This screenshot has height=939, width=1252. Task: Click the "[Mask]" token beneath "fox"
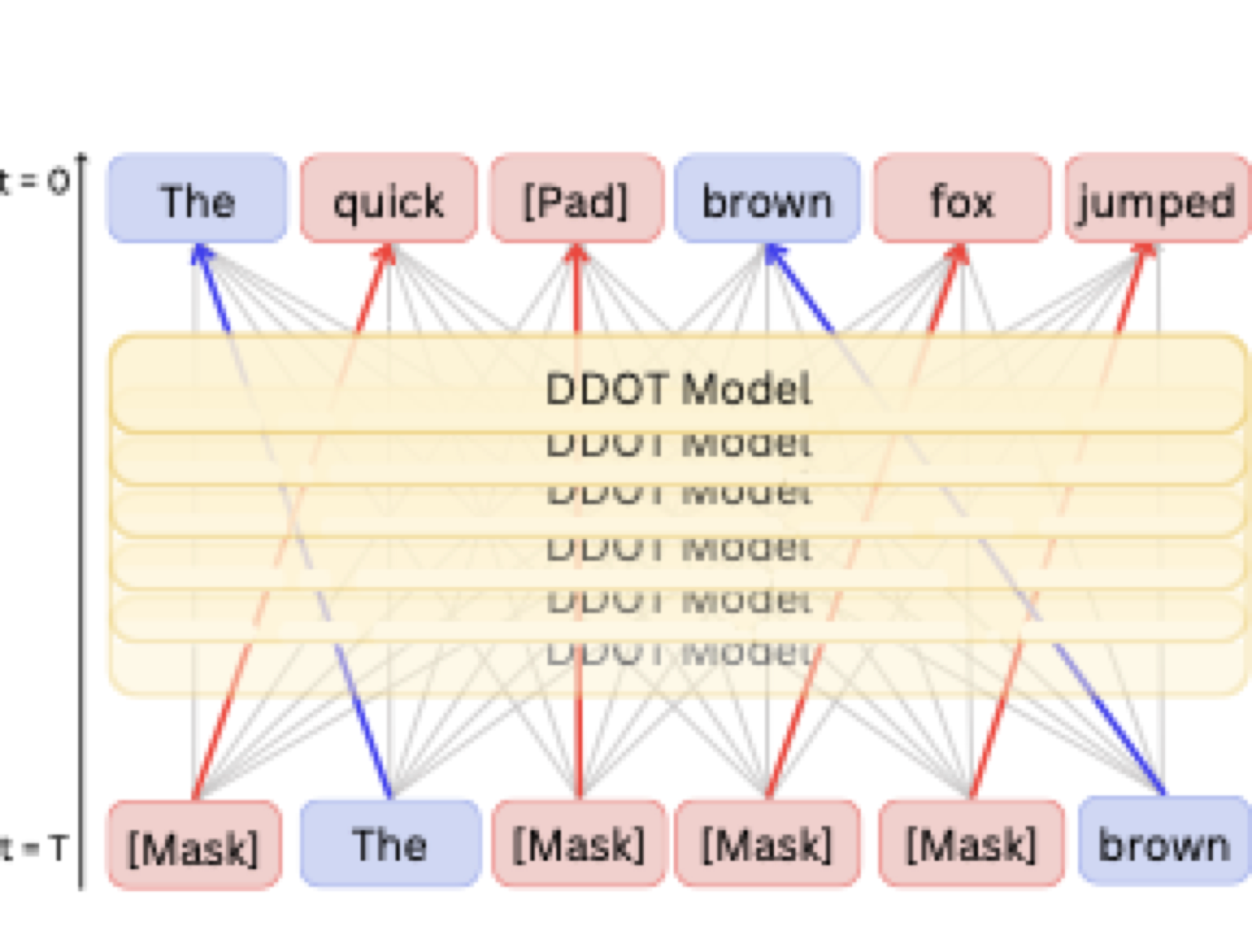click(x=971, y=844)
